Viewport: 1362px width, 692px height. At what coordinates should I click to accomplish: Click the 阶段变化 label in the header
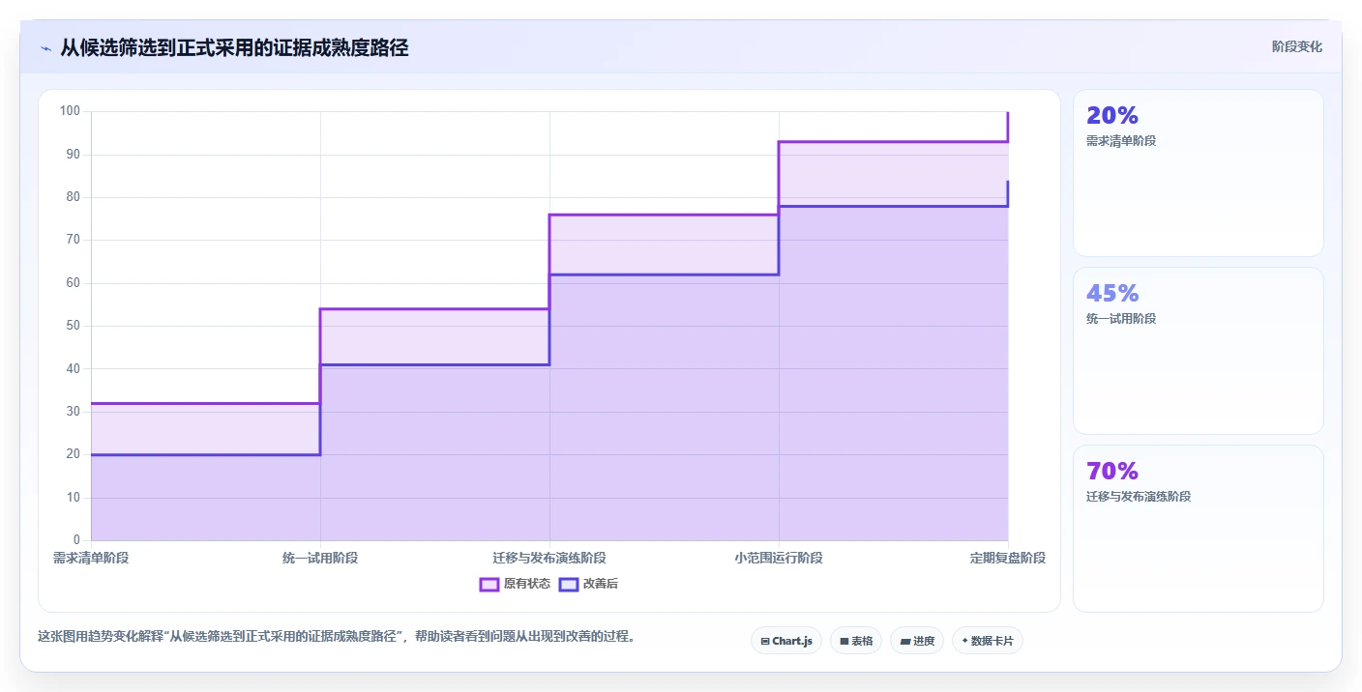click(x=1296, y=46)
